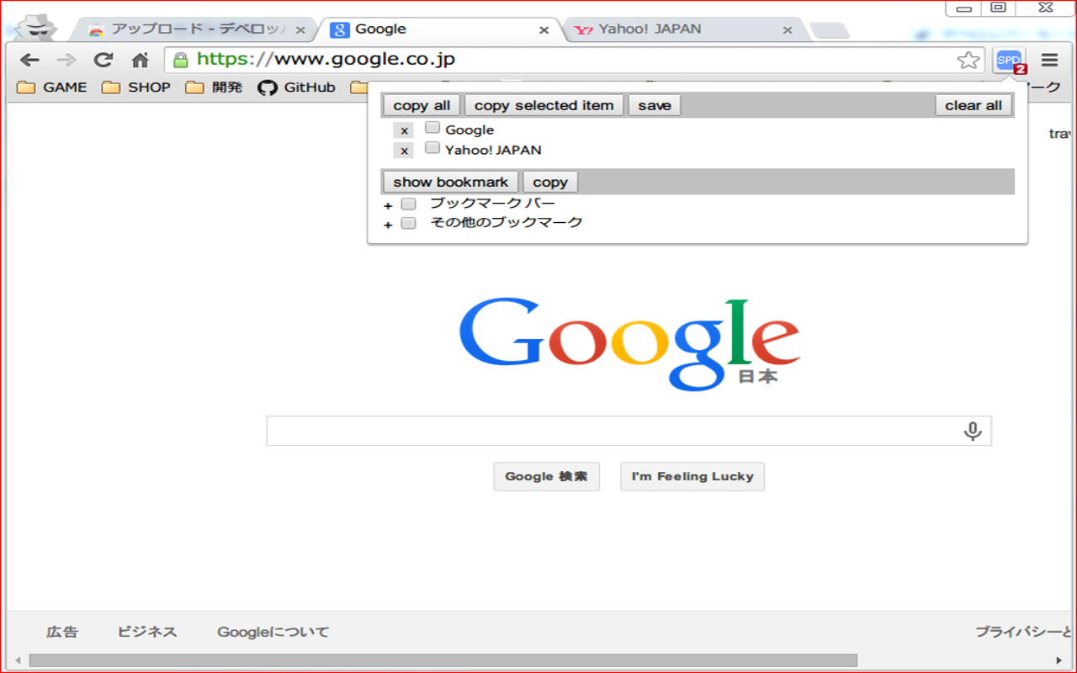Bookmark this page with the star icon

click(x=968, y=60)
